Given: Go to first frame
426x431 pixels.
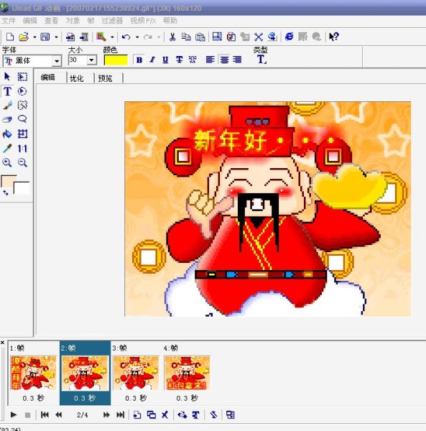Looking at the screenshot, I should click(x=45, y=414).
